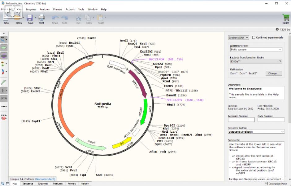Click the Code Number input field
This screenshot has height=186, width=291.
(271, 120)
